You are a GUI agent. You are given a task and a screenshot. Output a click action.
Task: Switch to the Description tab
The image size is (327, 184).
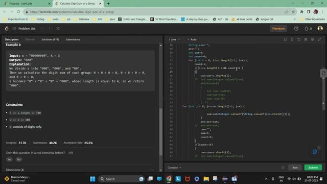pos(12,39)
